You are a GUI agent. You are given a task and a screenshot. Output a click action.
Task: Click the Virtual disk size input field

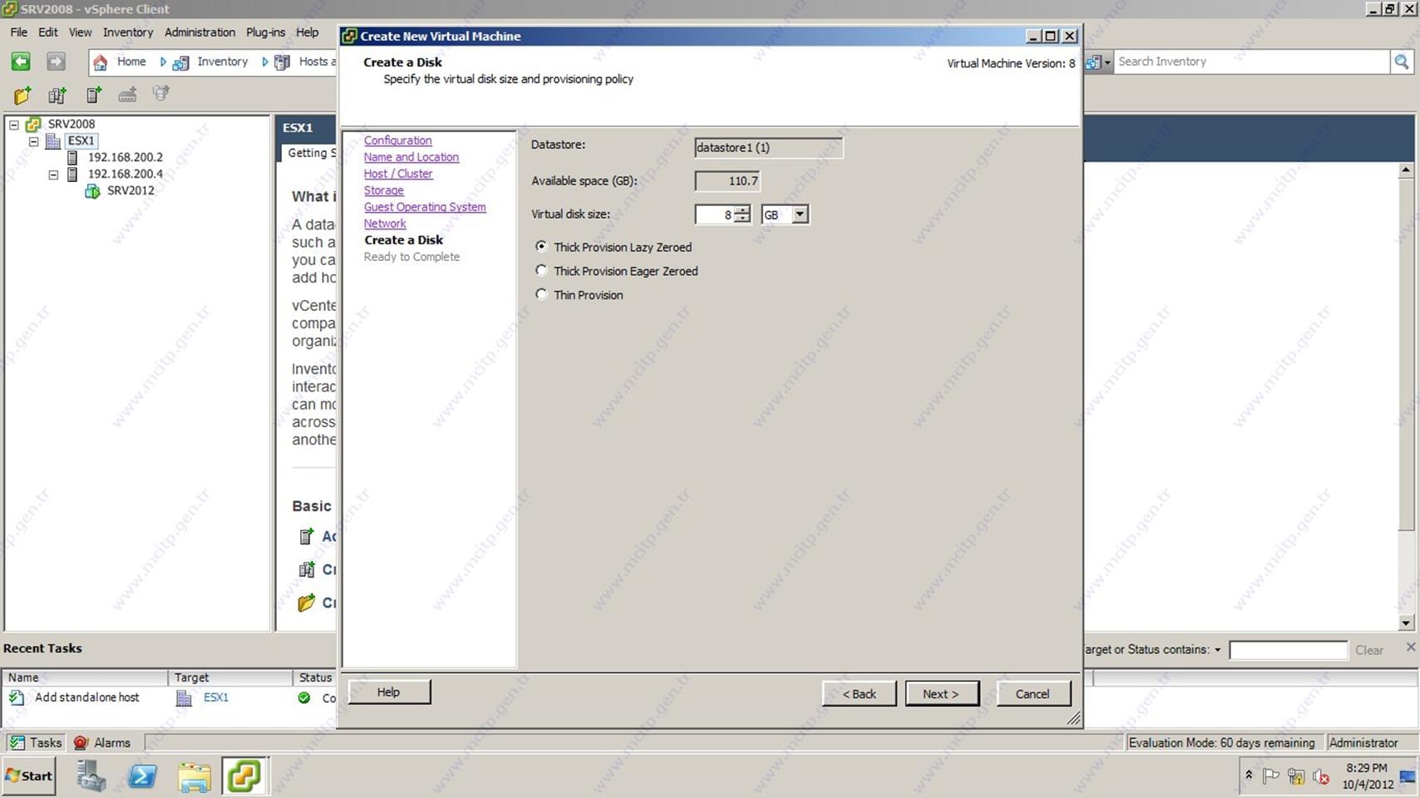(715, 214)
